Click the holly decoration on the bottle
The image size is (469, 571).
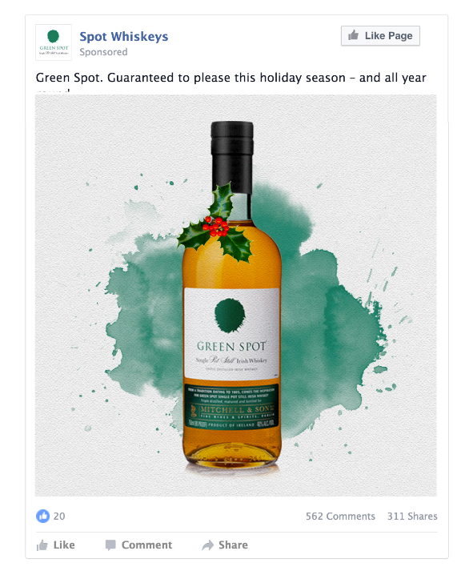(x=215, y=224)
